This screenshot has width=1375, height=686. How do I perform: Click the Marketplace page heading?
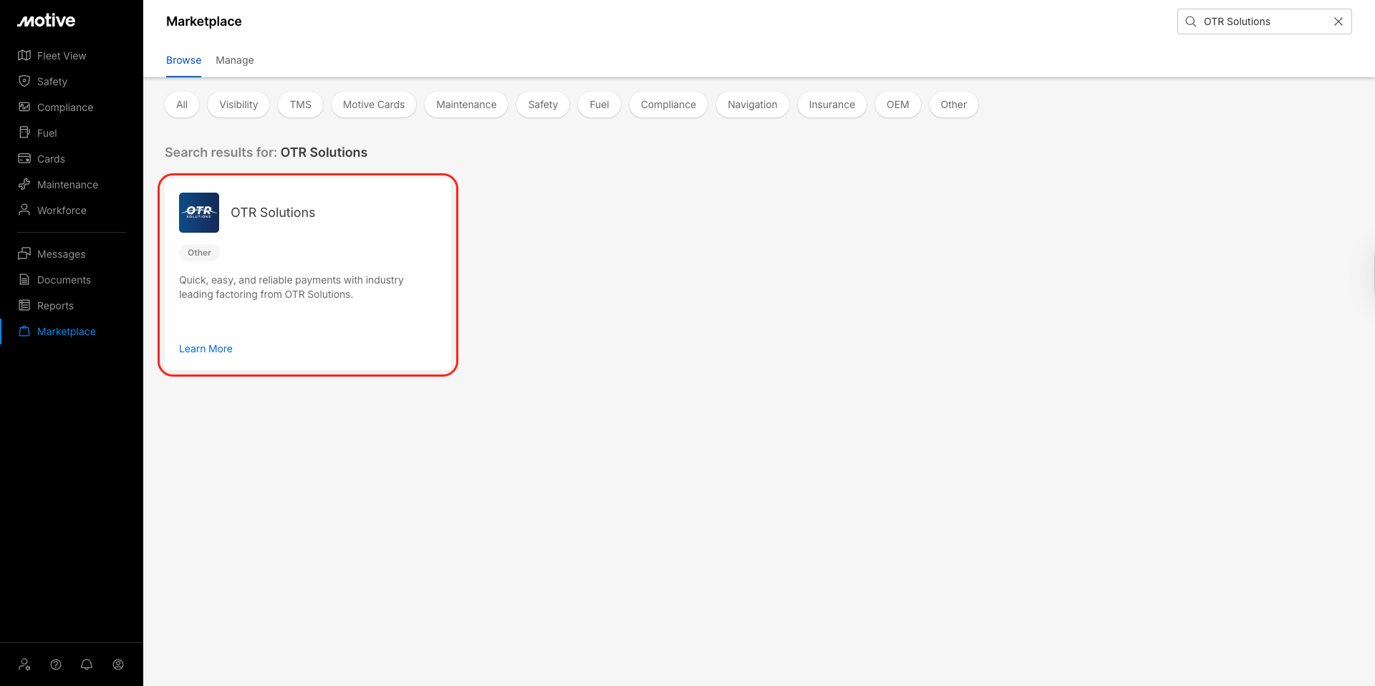coord(204,21)
